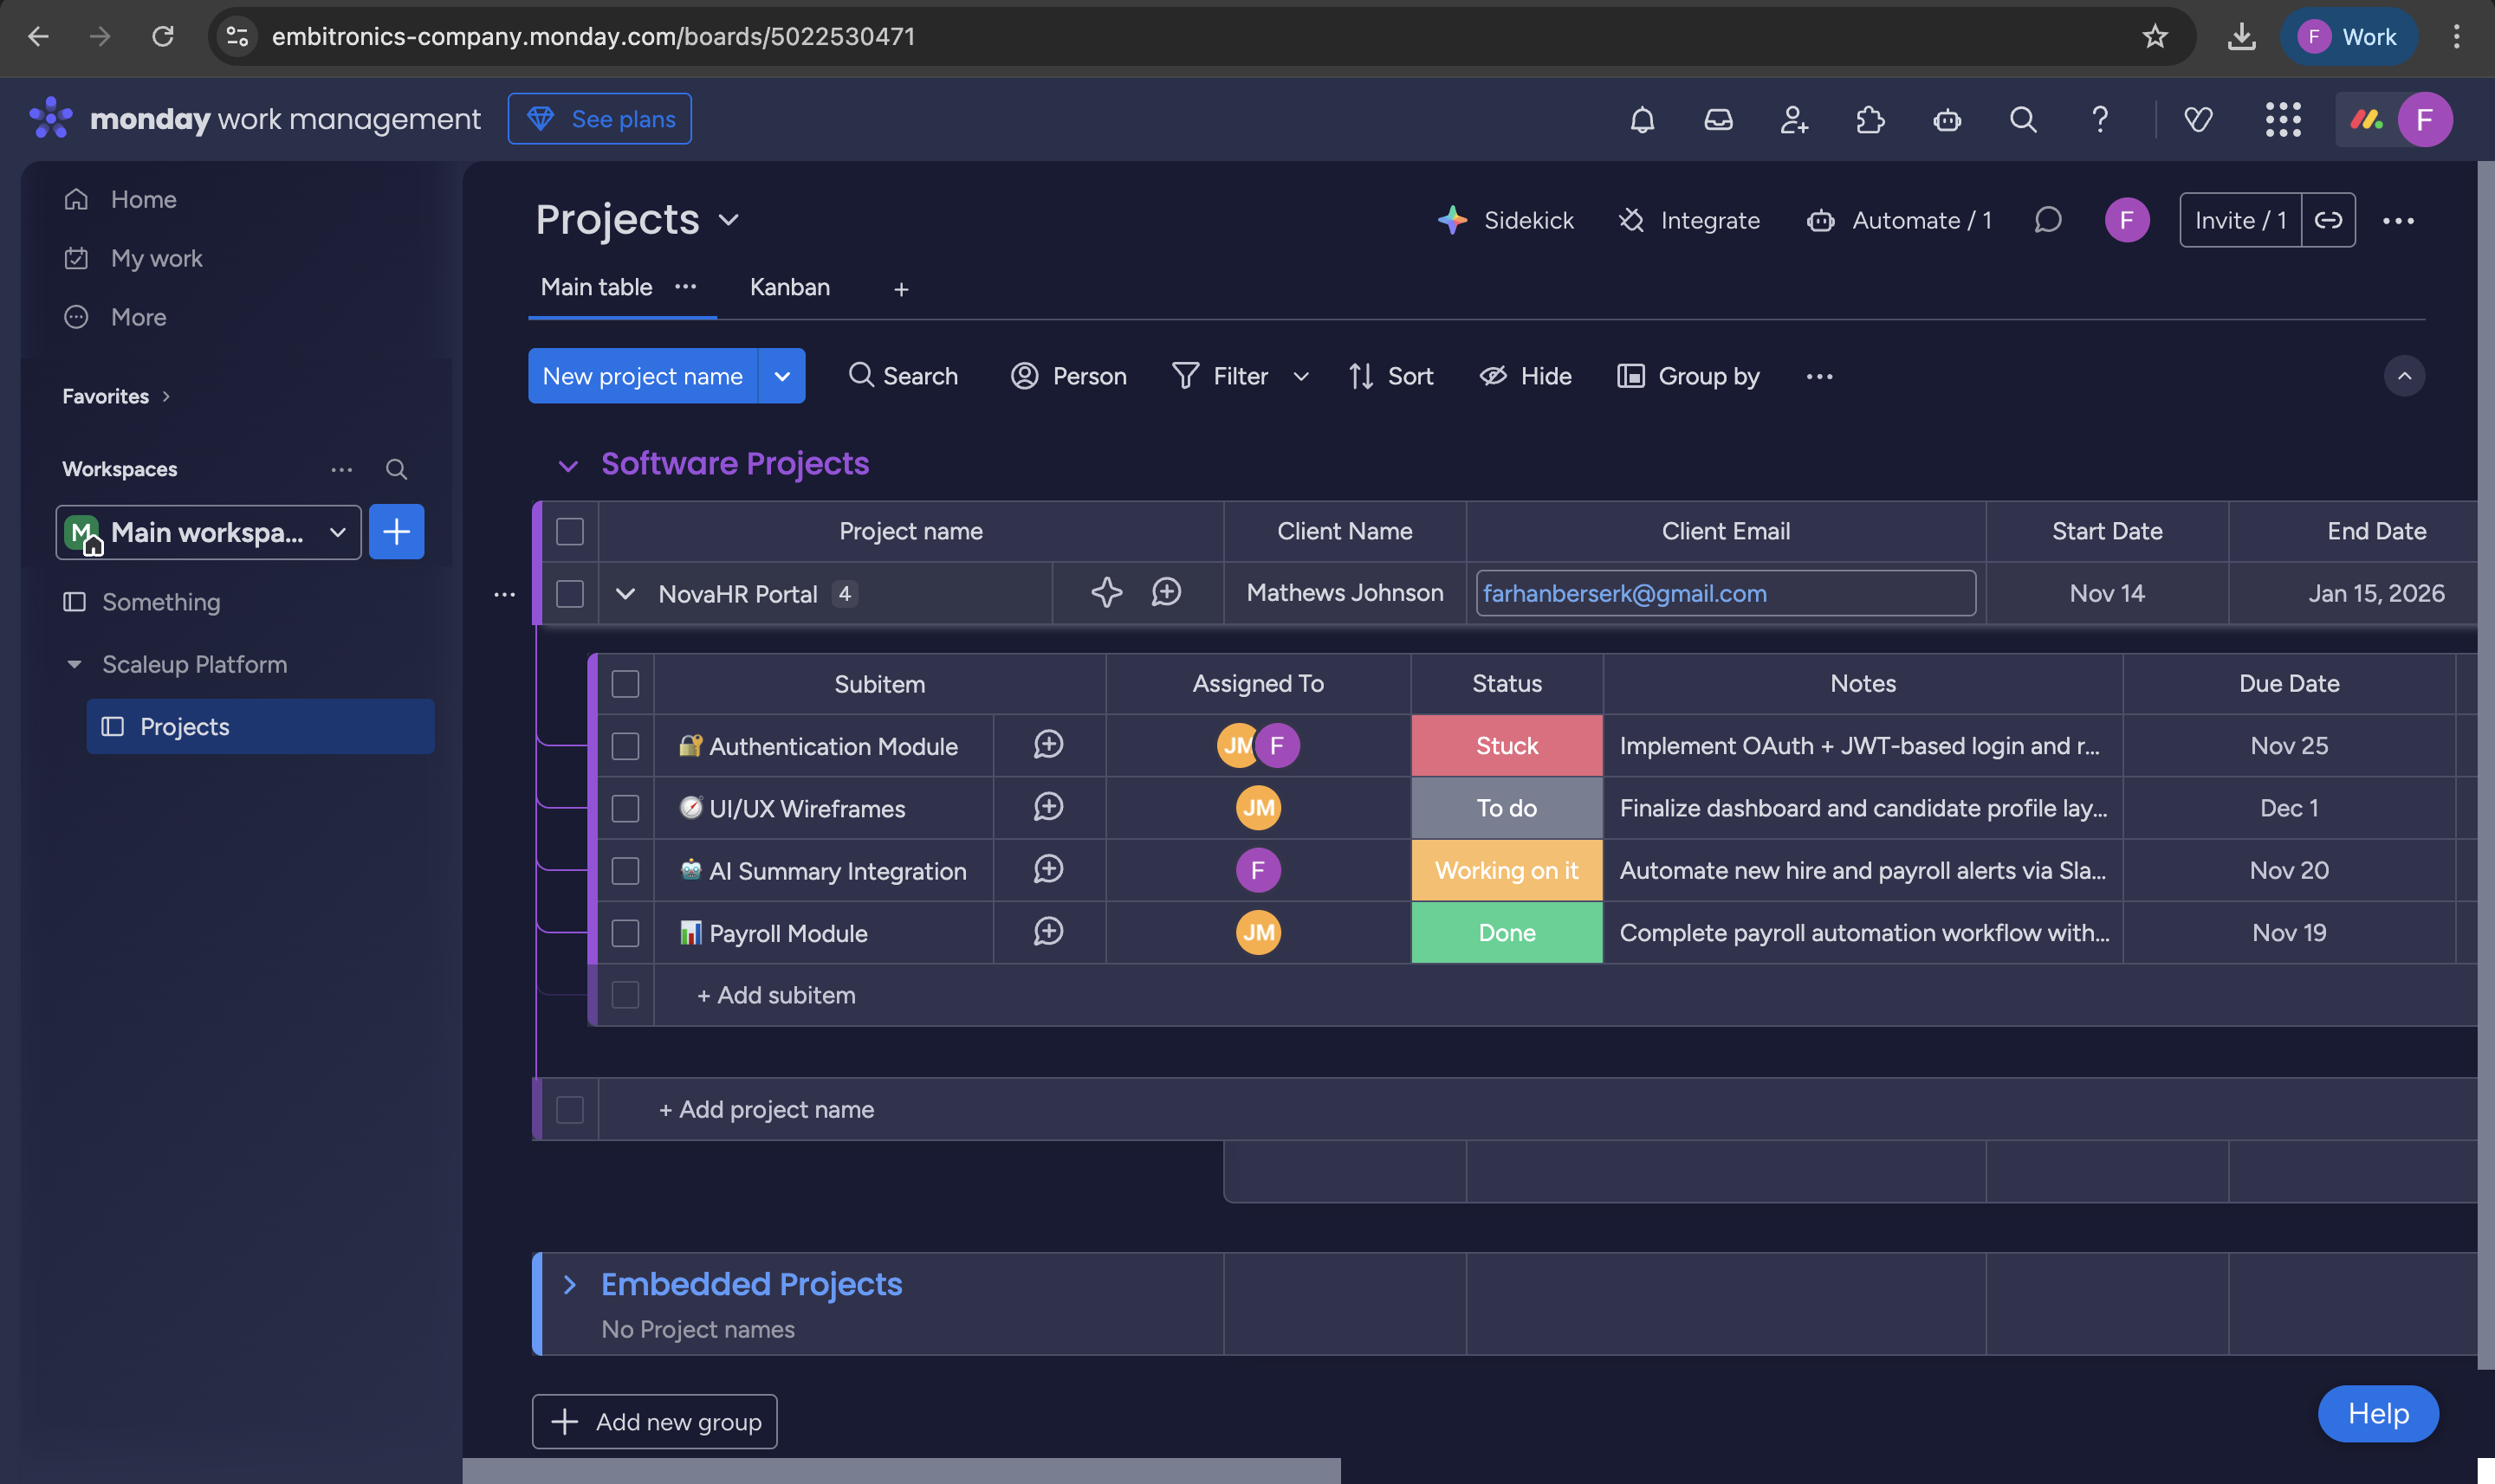
Task: Open the notifications bell
Action: [x=1642, y=120]
